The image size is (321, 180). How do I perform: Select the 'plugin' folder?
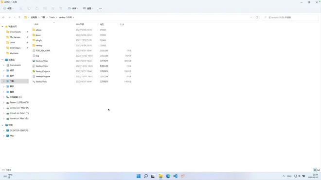(39, 40)
